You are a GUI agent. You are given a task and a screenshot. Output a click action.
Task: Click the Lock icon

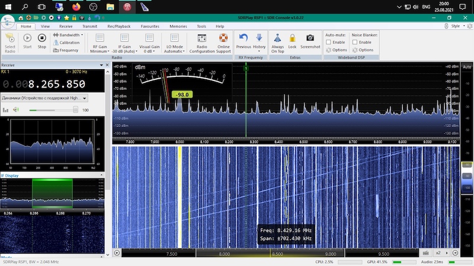(x=292, y=40)
